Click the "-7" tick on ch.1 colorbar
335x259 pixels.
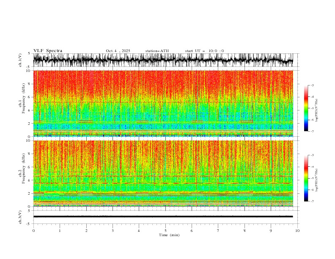tap(312, 131)
